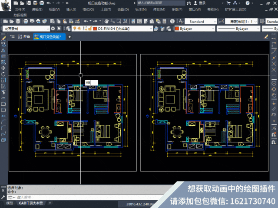Open the Properties palette icon
The height and width of the screenshot is (208, 278).
(133, 21)
